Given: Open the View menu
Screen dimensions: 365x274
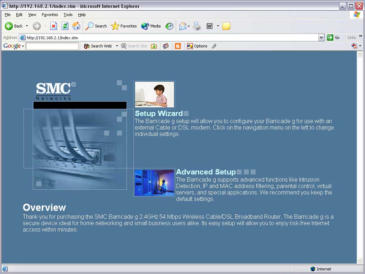Looking at the screenshot, I should pos(32,15).
